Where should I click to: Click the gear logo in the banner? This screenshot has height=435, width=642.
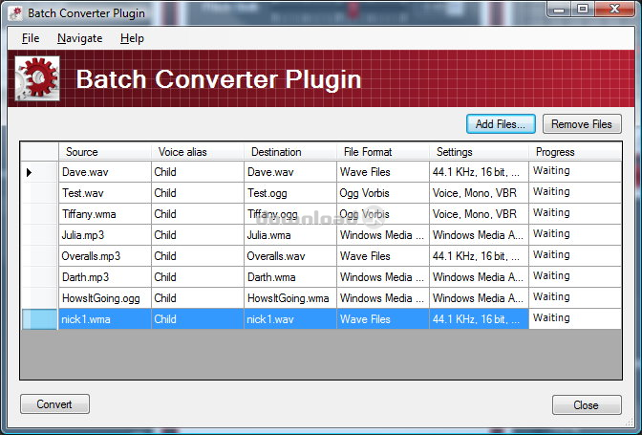coord(37,78)
